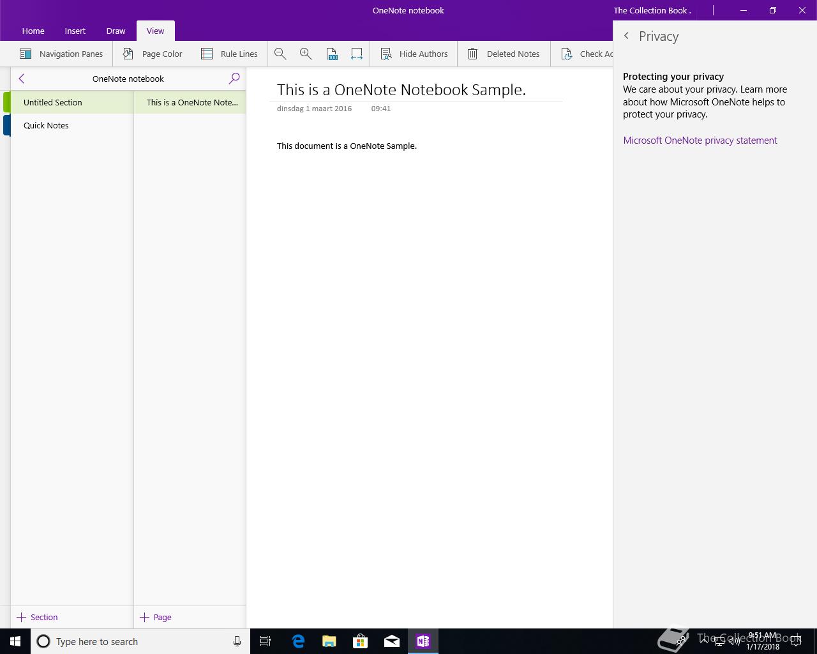Set zoom to 100% icon
Viewport: 817px width, 654px height.
pos(331,54)
